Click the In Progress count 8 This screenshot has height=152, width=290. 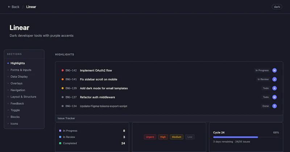click(x=124, y=131)
